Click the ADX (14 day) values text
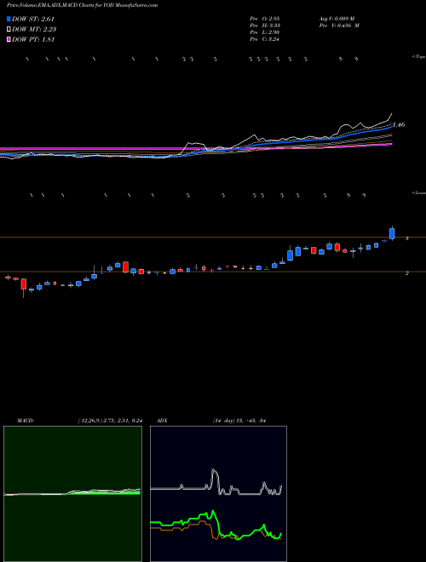The width and height of the screenshot is (426, 562). [239, 421]
